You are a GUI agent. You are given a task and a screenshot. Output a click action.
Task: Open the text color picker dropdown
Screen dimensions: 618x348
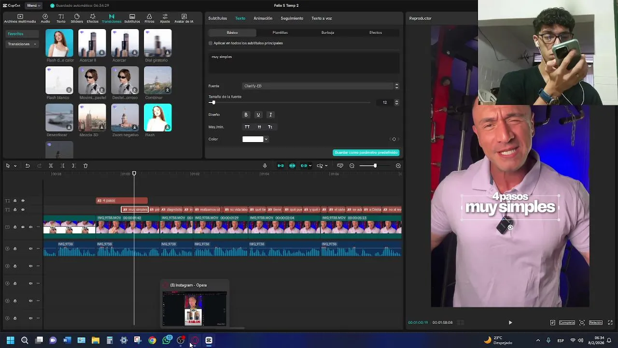pos(266,139)
